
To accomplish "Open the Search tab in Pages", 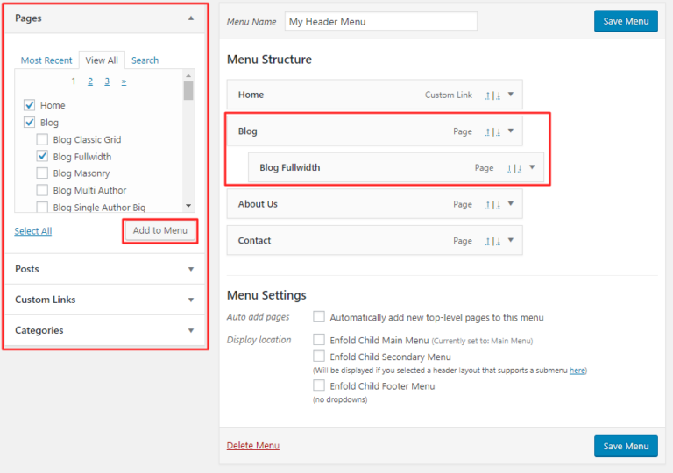I will tap(145, 60).
